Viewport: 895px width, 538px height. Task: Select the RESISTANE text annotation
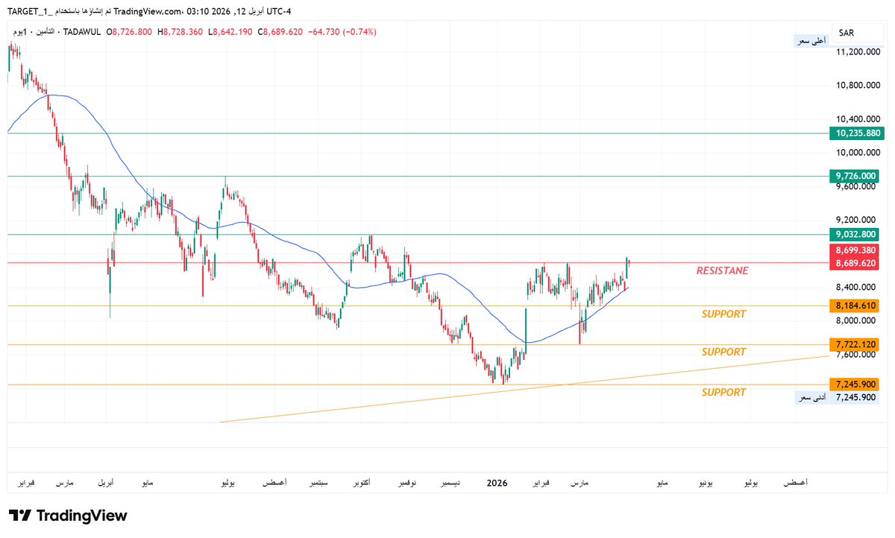[721, 270]
